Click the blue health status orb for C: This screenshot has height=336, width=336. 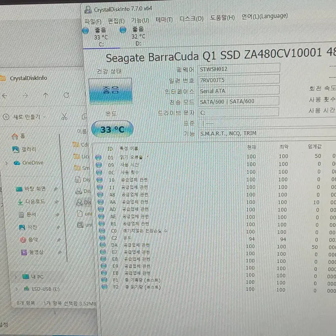click(85, 31)
